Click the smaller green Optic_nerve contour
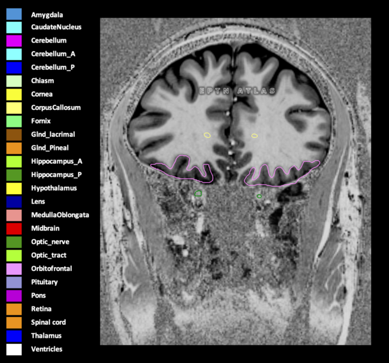This screenshot has height=363, width=389. [259, 196]
